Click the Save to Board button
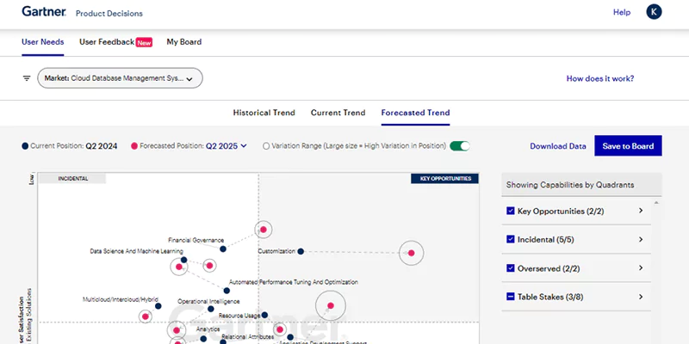 628,146
